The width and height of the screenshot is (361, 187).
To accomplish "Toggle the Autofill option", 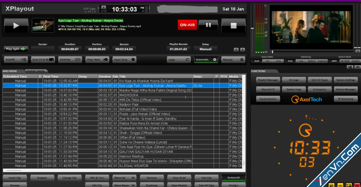I will tap(16, 60).
